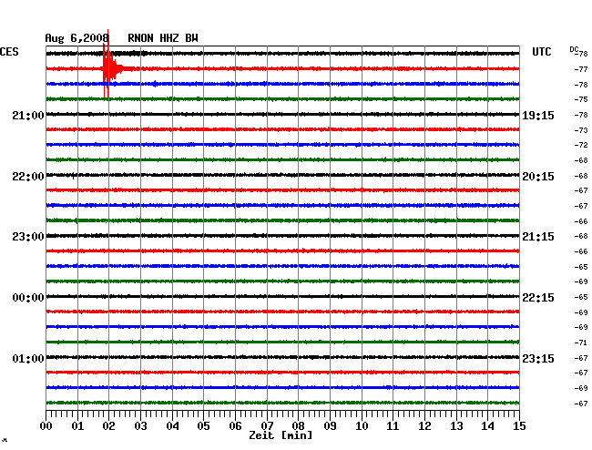Image resolution: width=592 pixels, height=450 pixels.
Task: Select the "21:00" local time label
Action: coord(28,116)
